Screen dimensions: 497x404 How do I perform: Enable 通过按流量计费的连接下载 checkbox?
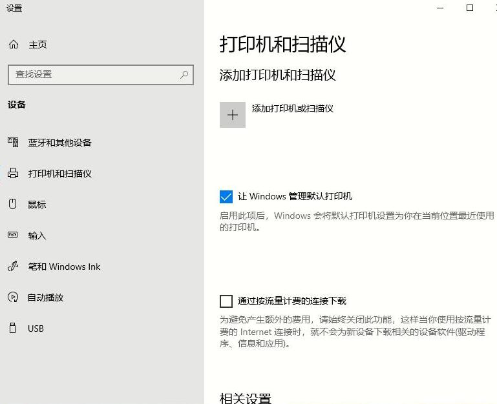tap(226, 301)
